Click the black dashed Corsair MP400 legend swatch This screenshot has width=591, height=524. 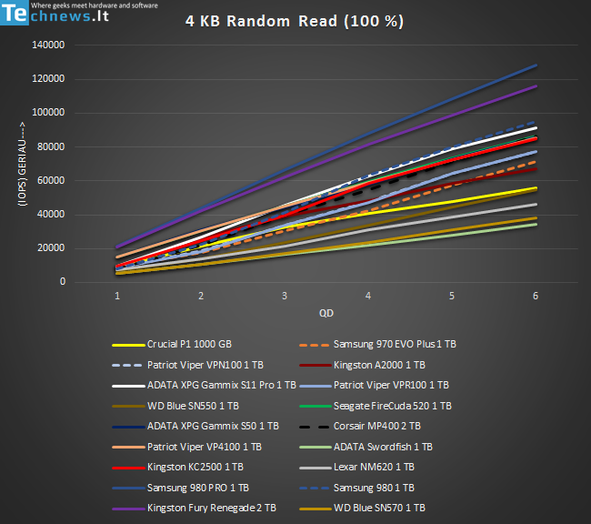tap(315, 427)
